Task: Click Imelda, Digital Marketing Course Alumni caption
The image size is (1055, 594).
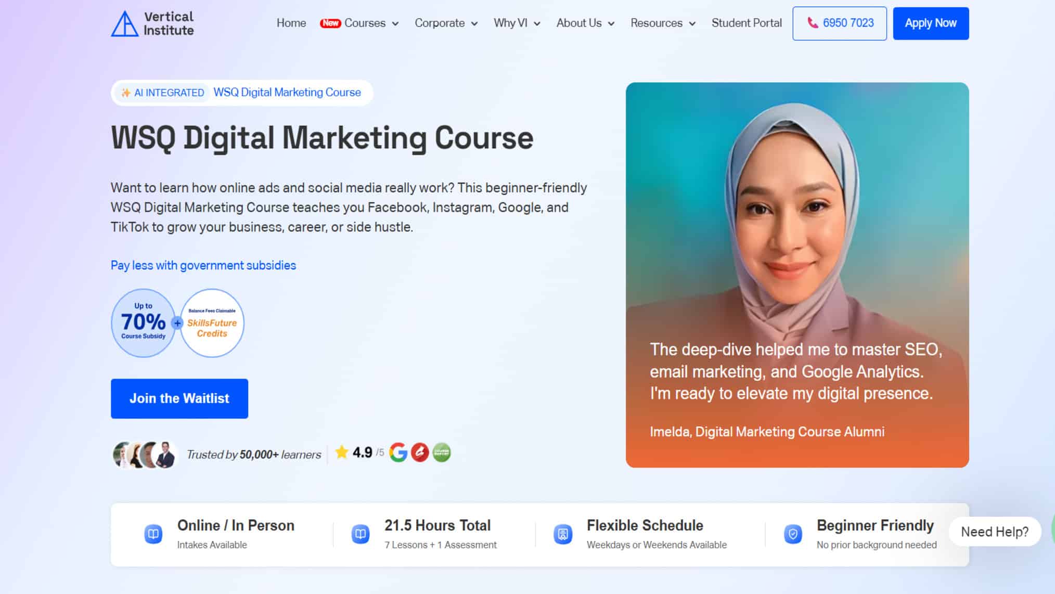Action: (x=767, y=432)
